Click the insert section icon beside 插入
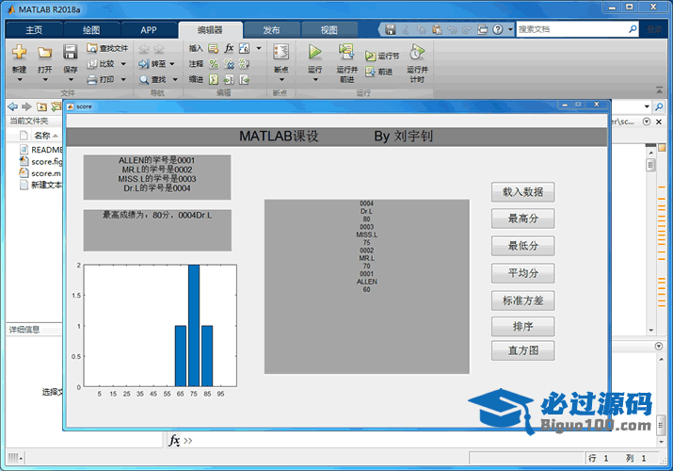This screenshot has height=471, width=673. [214, 48]
